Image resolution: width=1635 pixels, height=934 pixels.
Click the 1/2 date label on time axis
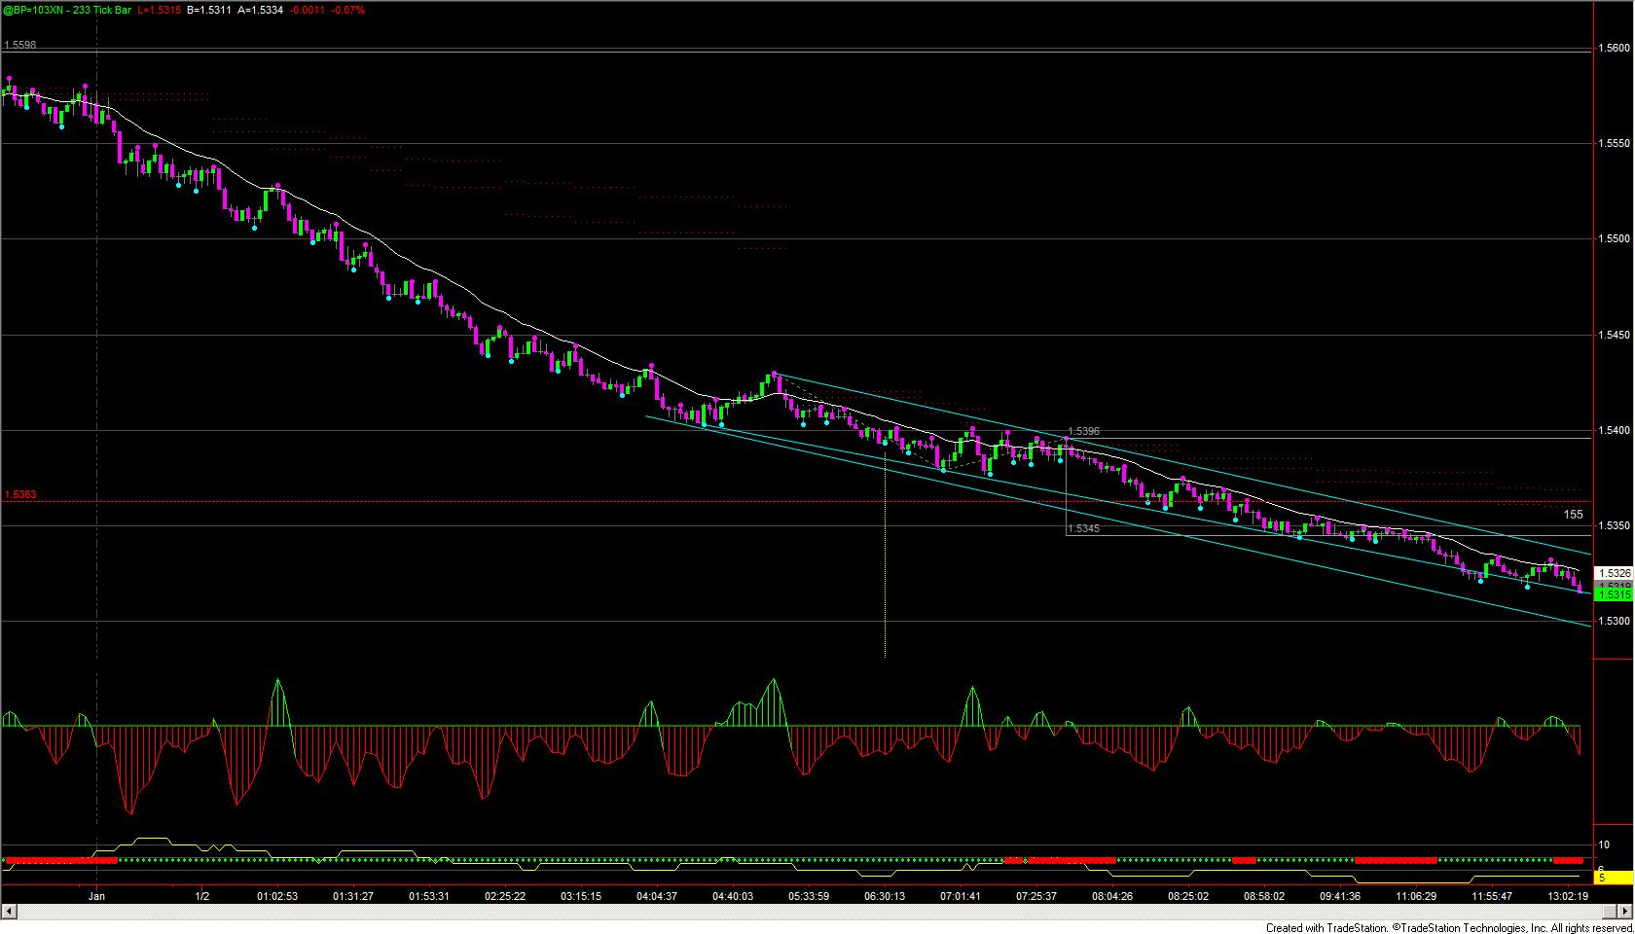click(x=202, y=896)
